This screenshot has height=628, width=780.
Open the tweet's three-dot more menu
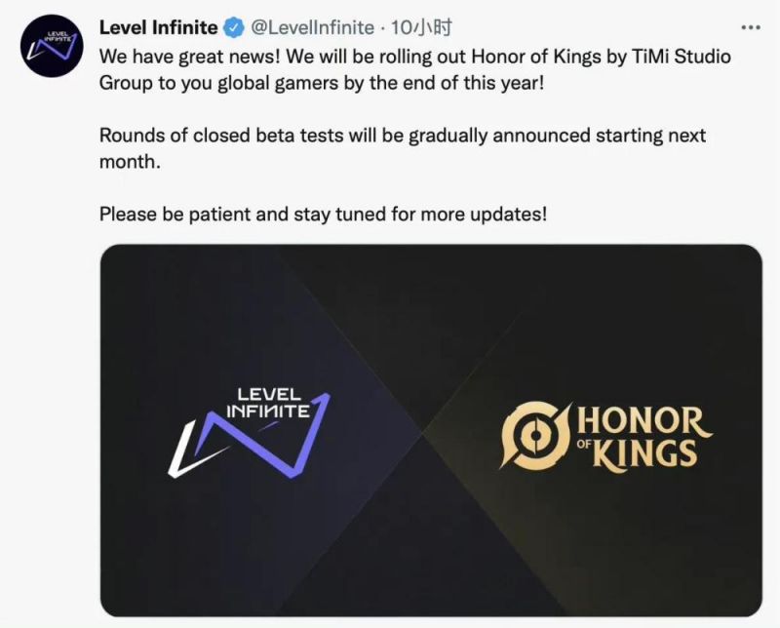(750, 27)
